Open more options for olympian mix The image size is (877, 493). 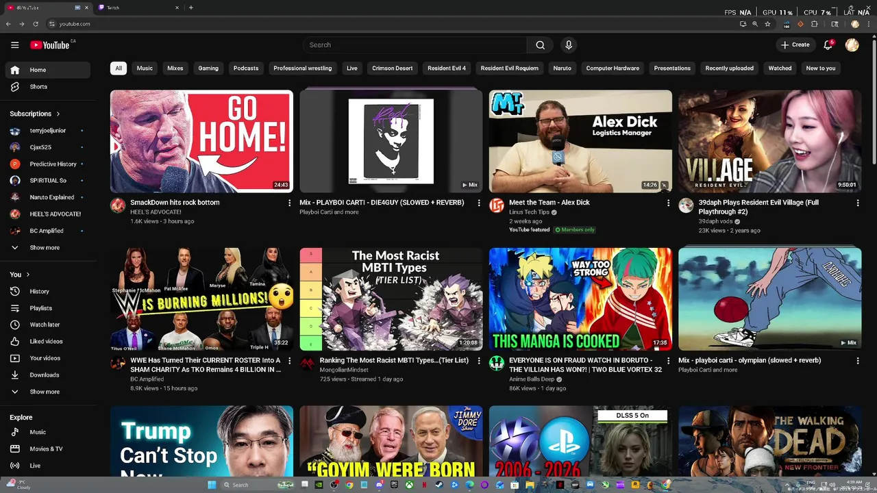[x=857, y=361]
